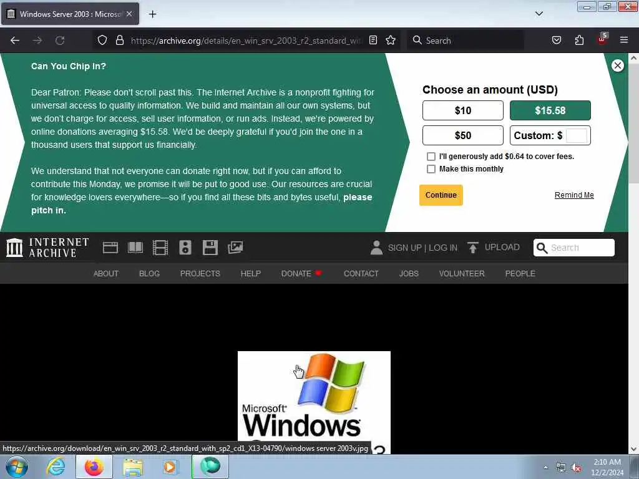This screenshot has height=479, width=639.
Task: Open File Explorer from the taskbar
Action: (133, 467)
